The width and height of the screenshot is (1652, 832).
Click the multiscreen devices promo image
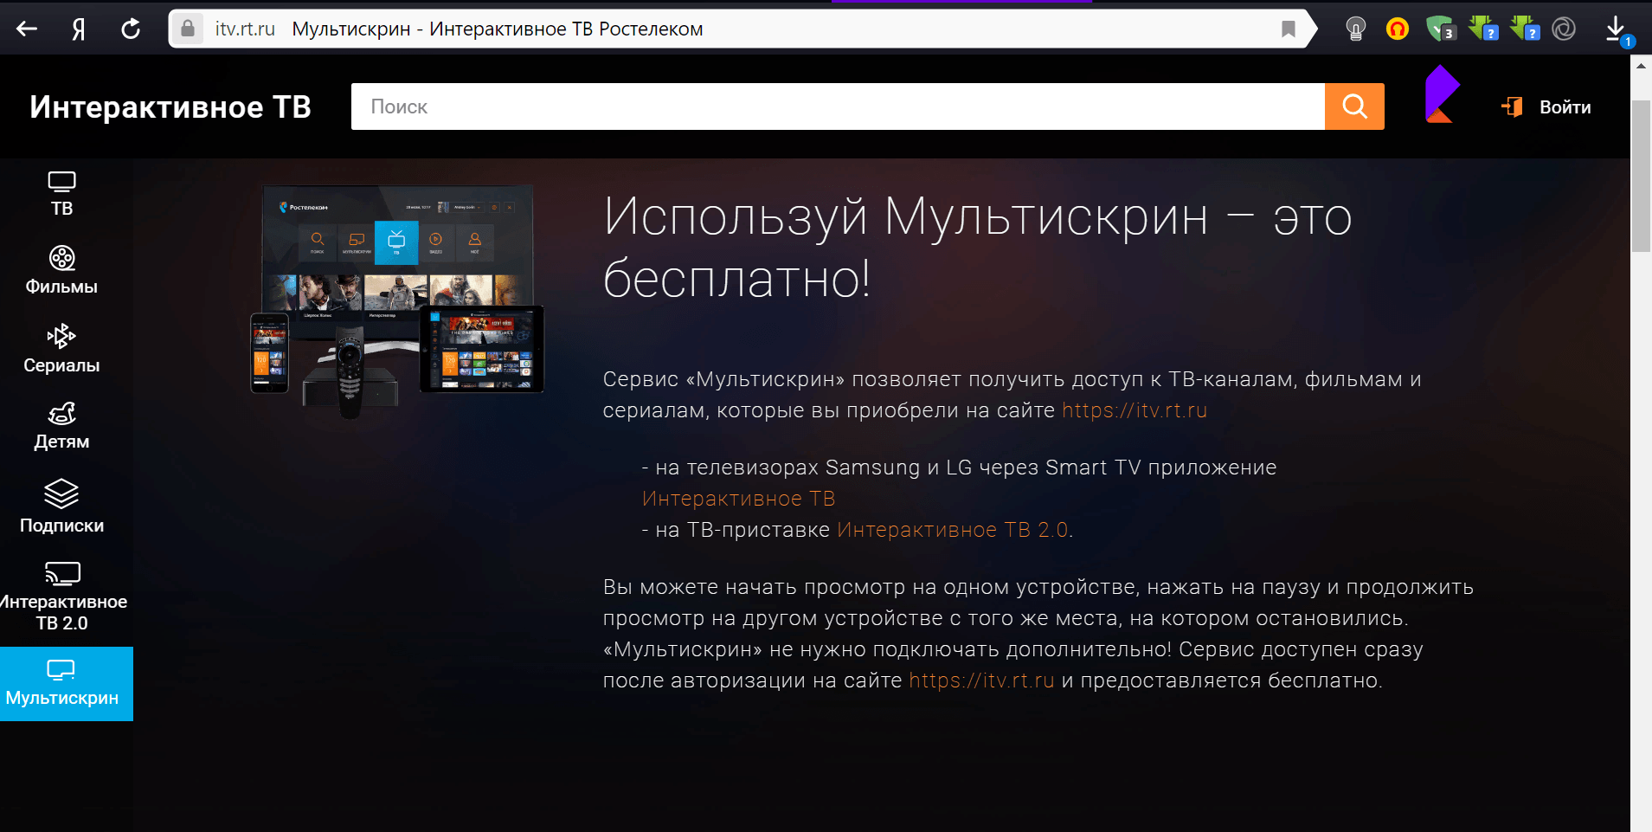pos(397,300)
